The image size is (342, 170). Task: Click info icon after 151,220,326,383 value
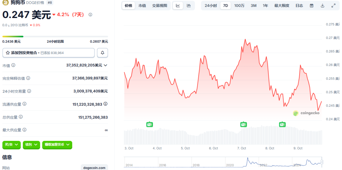[105, 104]
